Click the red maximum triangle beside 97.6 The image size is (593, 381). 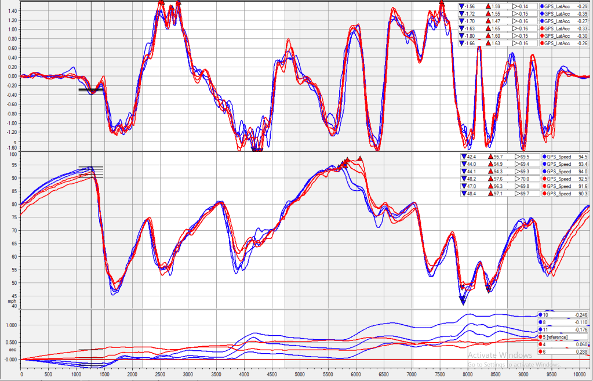[489, 179]
